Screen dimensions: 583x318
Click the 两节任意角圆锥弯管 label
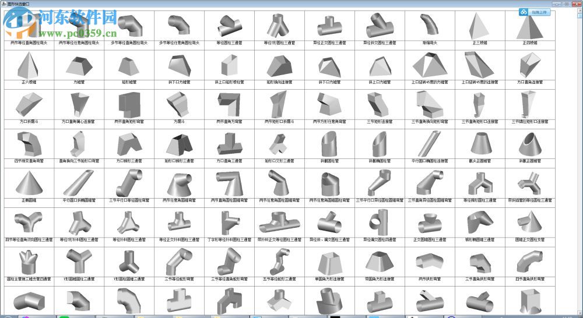[x=179, y=200]
